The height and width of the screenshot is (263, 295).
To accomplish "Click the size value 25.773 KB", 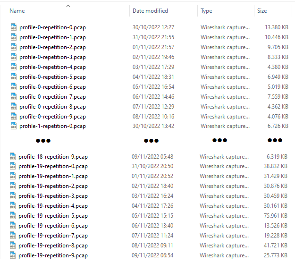I will [x=276, y=255].
